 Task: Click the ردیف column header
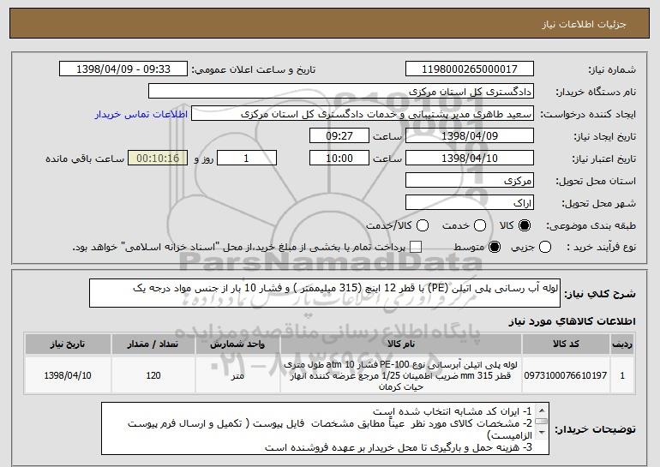click(x=622, y=344)
